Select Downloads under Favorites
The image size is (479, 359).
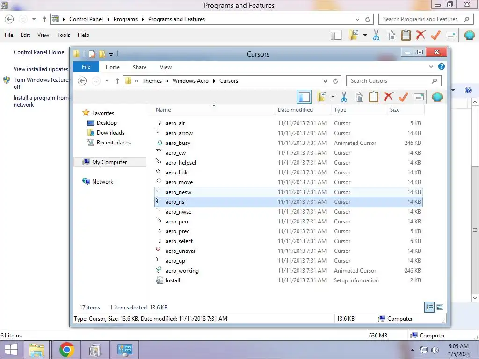pyautogui.click(x=110, y=132)
